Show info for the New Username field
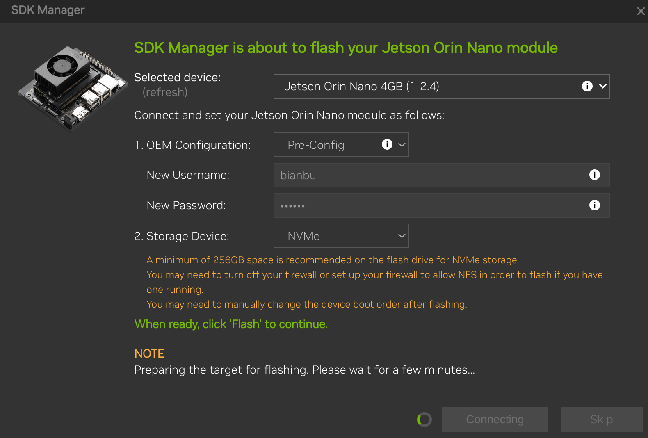The image size is (648, 438). click(x=594, y=175)
